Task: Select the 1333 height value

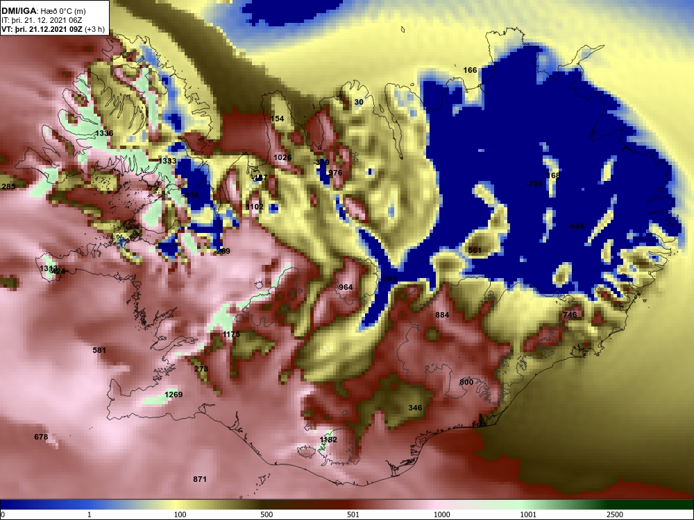Action: pos(168,161)
